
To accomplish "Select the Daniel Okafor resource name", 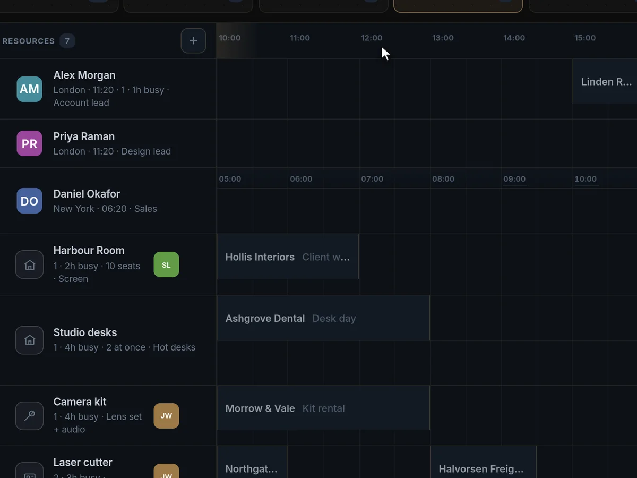I will coord(87,194).
